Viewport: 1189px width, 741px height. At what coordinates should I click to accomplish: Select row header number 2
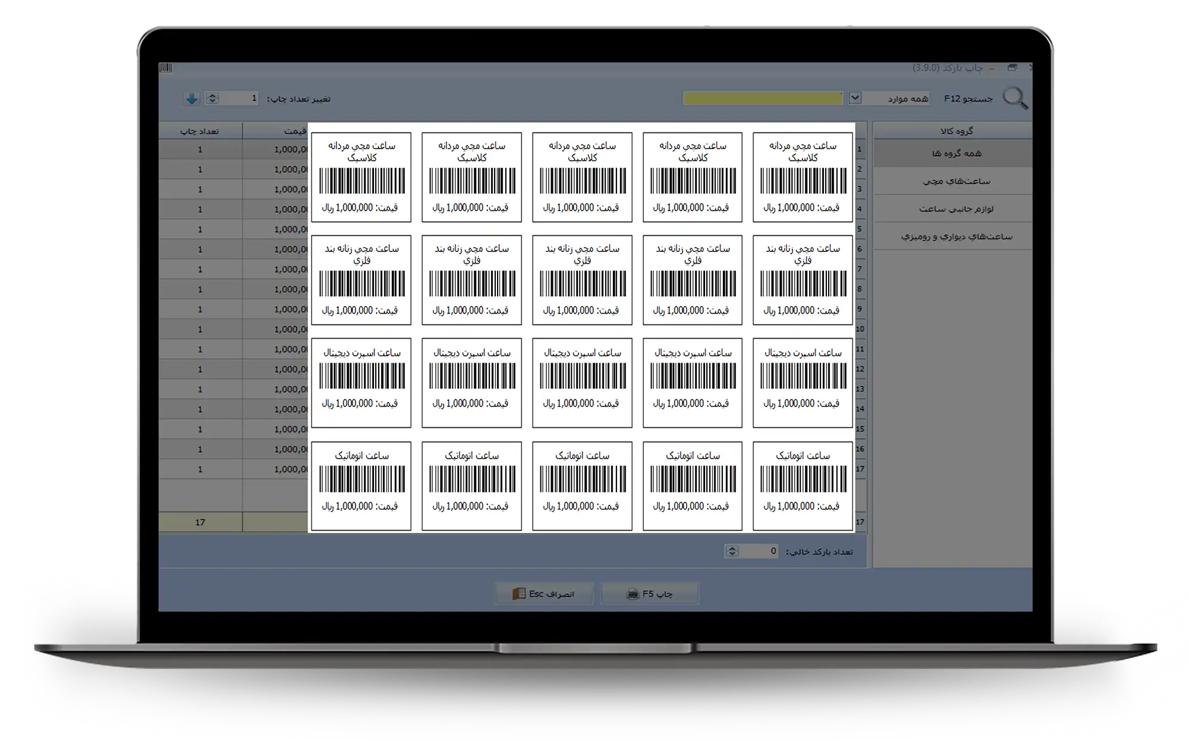(x=860, y=169)
